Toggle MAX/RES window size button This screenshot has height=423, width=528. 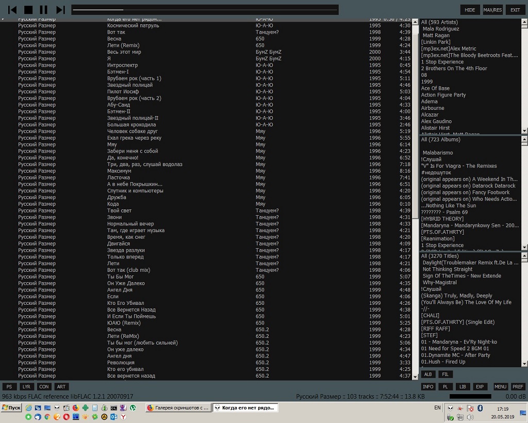coord(492,10)
